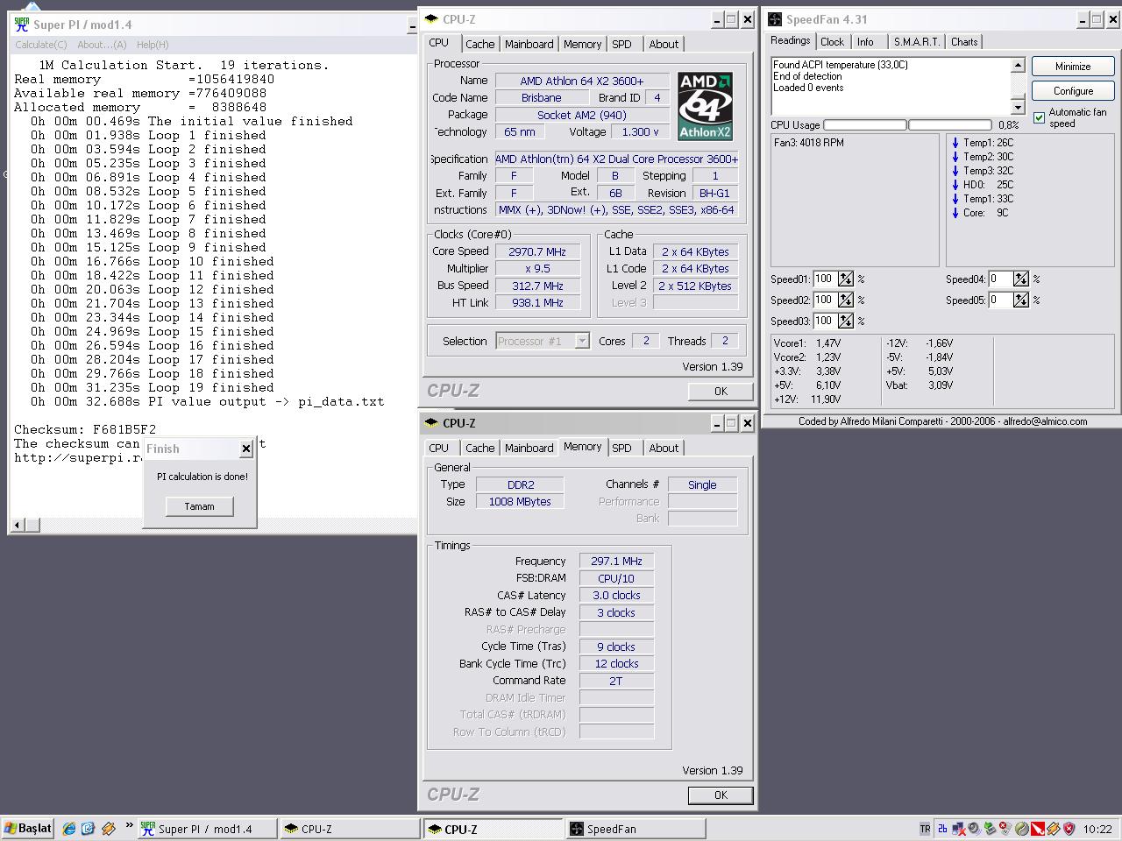
Task: Click the Speed01 value field
Action: [x=824, y=279]
